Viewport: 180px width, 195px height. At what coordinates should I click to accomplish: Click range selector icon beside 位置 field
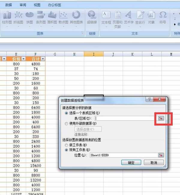point(161,155)
